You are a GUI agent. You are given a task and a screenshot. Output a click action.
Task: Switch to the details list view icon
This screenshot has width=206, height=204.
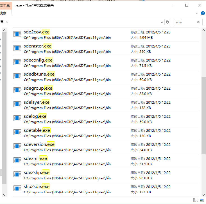(196, 200)
